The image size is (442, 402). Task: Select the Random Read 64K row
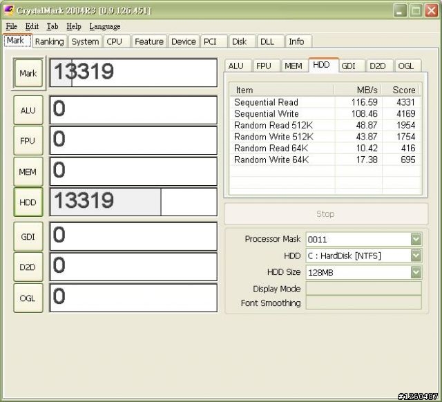point(325,148)
